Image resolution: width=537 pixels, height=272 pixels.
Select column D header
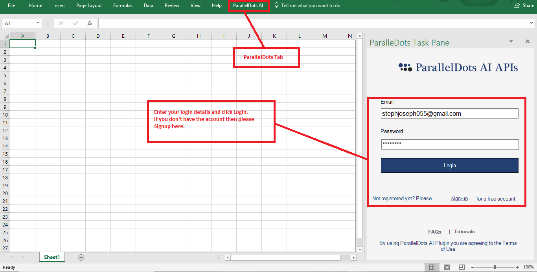98,36
